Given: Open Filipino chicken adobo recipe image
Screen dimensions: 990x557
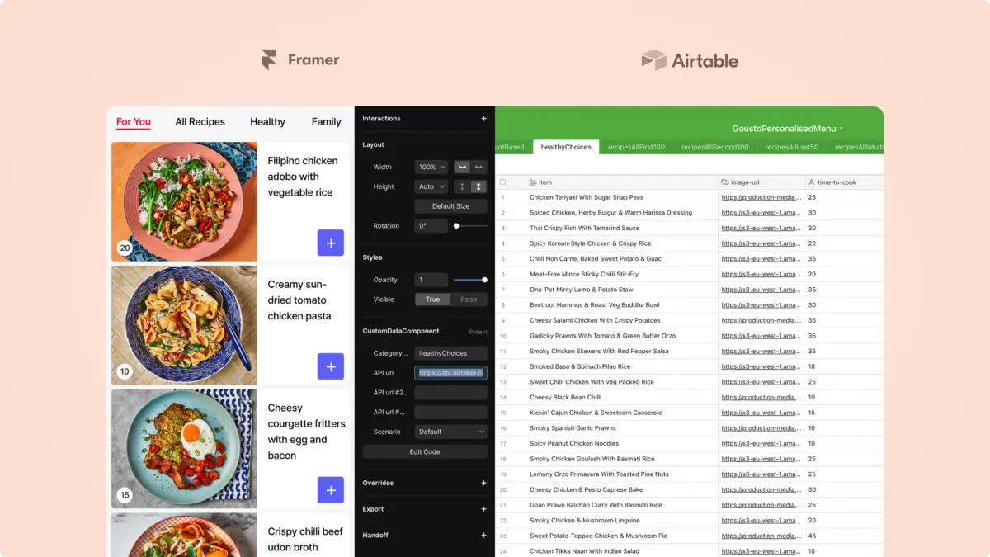Looking at the screenshot, I should (x=184, y=202).
